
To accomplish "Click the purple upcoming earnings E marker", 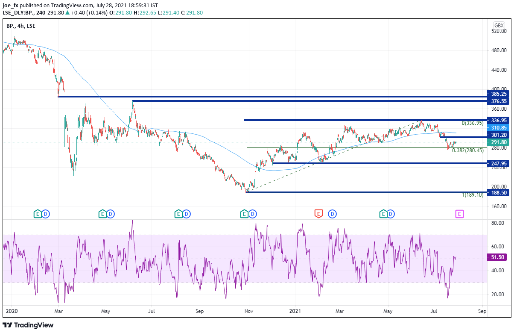I will 459,213.
